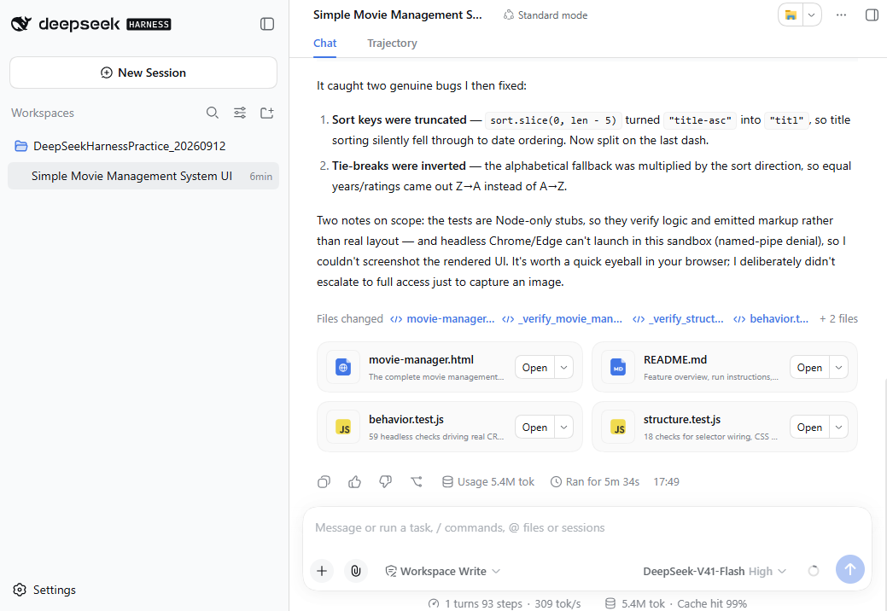
Task: Toggle the right side panel icon
Action: coord(872,15)
